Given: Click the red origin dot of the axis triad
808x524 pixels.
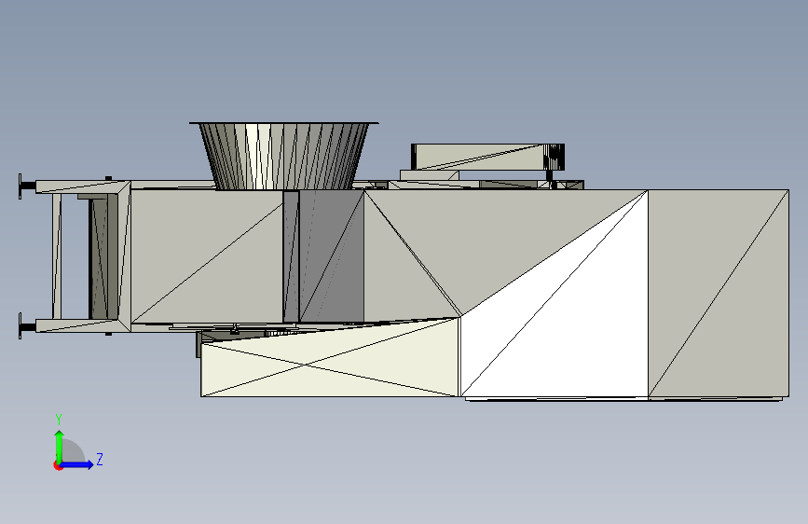Looking at the screenshot, I should click(58, 466).
